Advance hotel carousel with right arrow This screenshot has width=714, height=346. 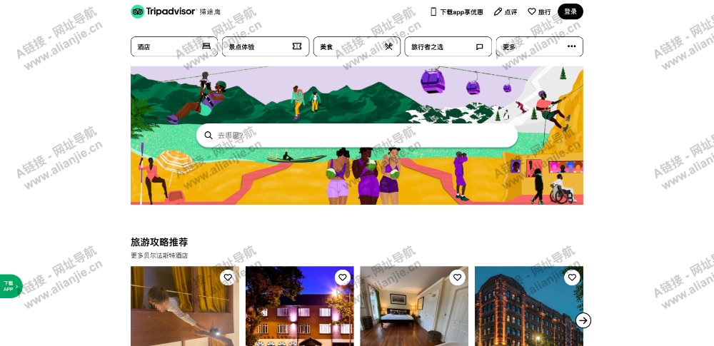(583, 320)
